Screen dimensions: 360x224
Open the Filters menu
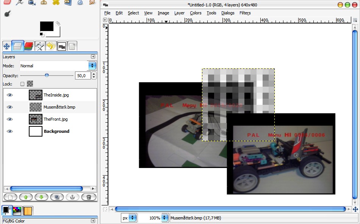245,13
